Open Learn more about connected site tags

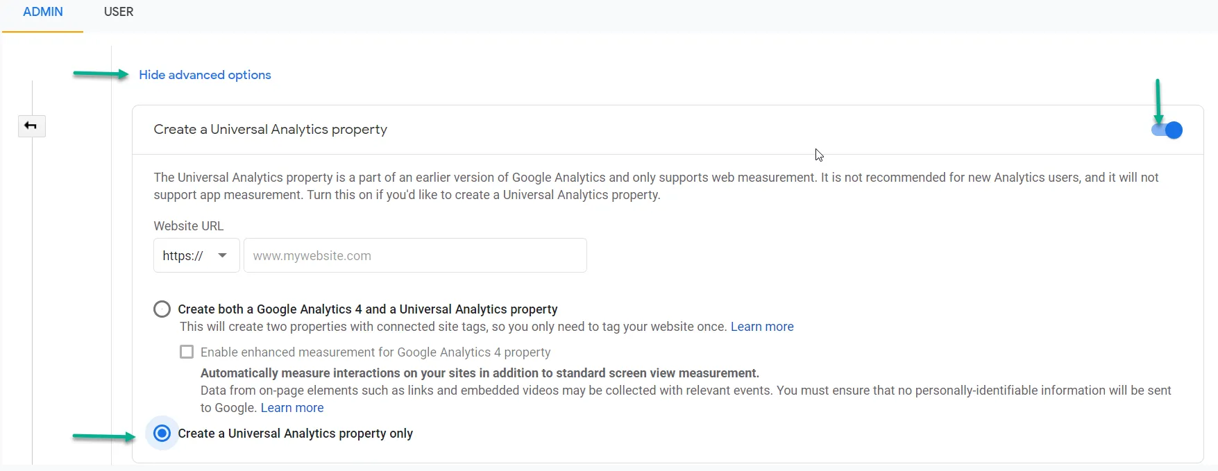tap(762, 327)
